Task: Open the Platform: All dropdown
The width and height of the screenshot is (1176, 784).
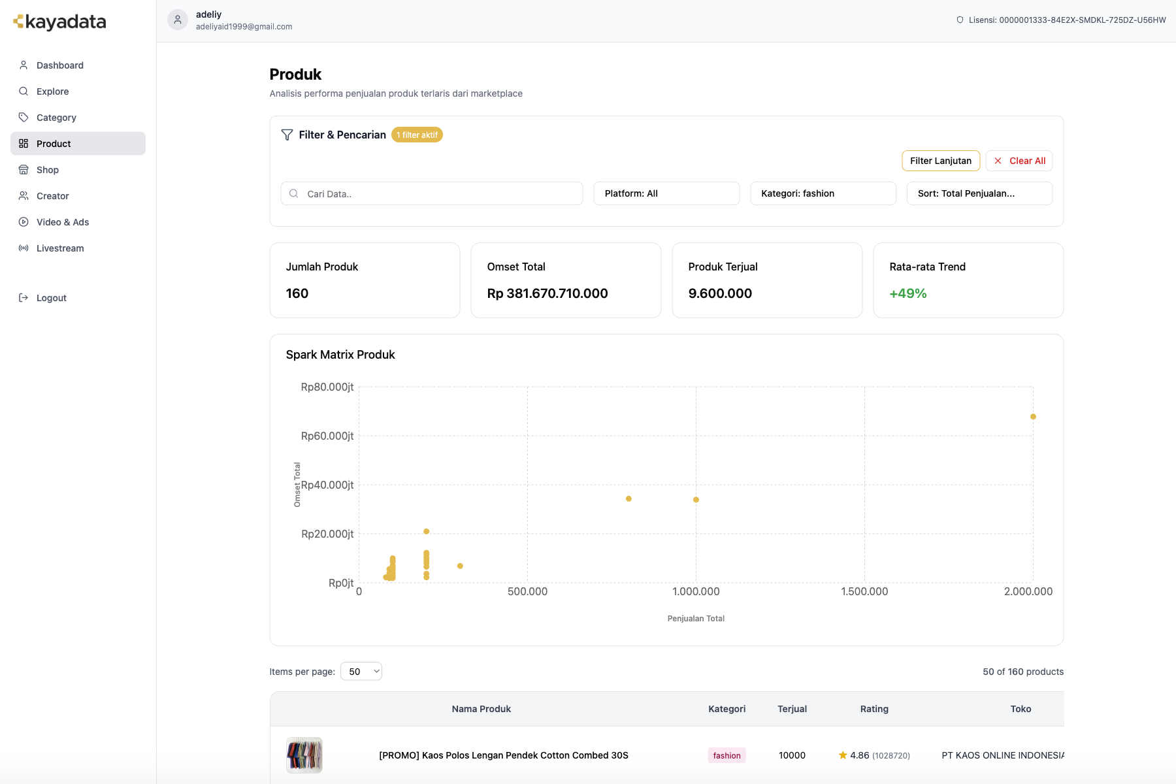Action: (x=666, y=193)
